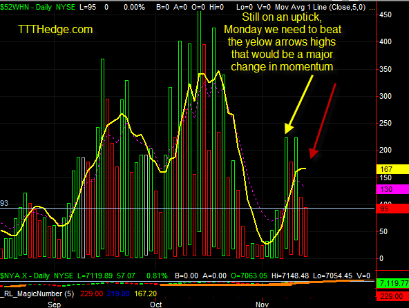409x308 pixels.
Task: Click the red 95 price marker
Action: coord(392,209)
